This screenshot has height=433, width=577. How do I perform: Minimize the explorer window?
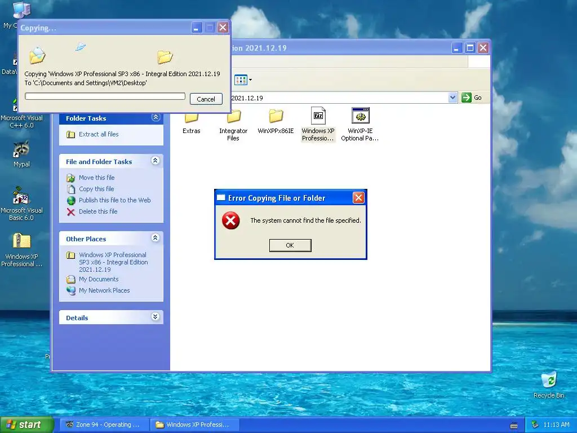456,48
